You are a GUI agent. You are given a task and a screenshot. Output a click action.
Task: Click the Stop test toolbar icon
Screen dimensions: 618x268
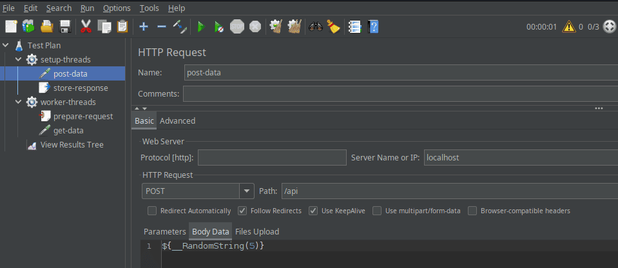tap(237, 26)
